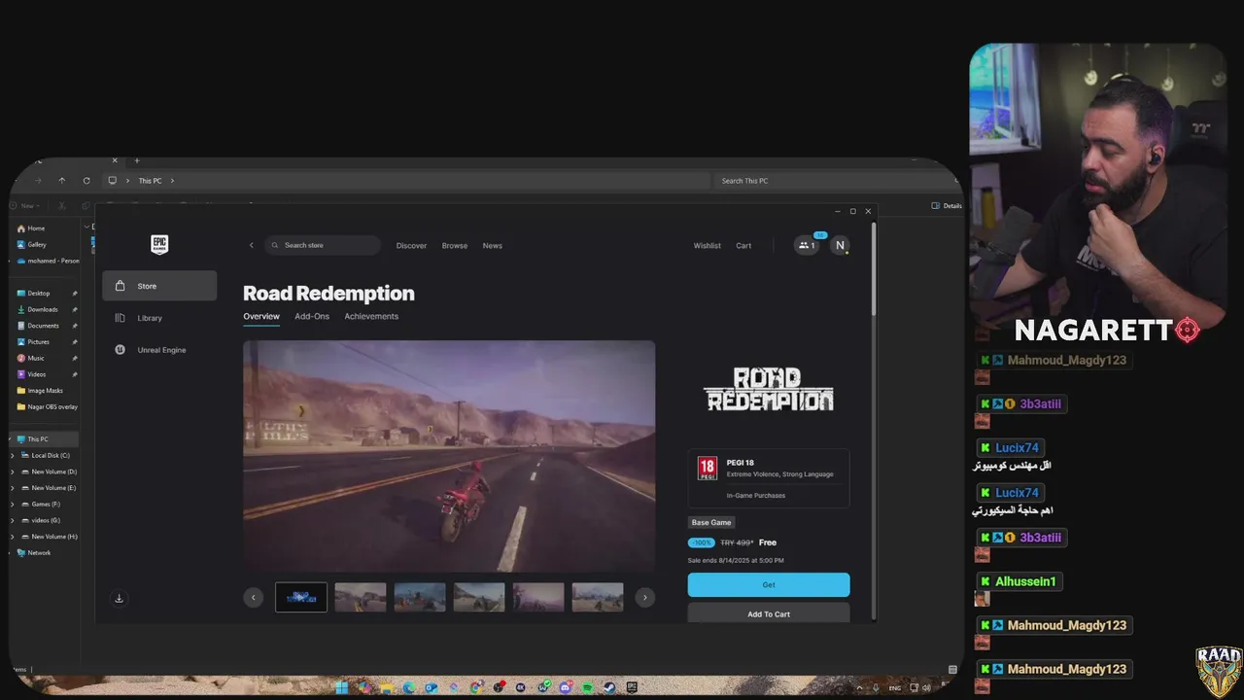1244x700 pixels.
Task: Select the first carousel thumbnail
Action: pyautogui.click(x=301, y=597)
